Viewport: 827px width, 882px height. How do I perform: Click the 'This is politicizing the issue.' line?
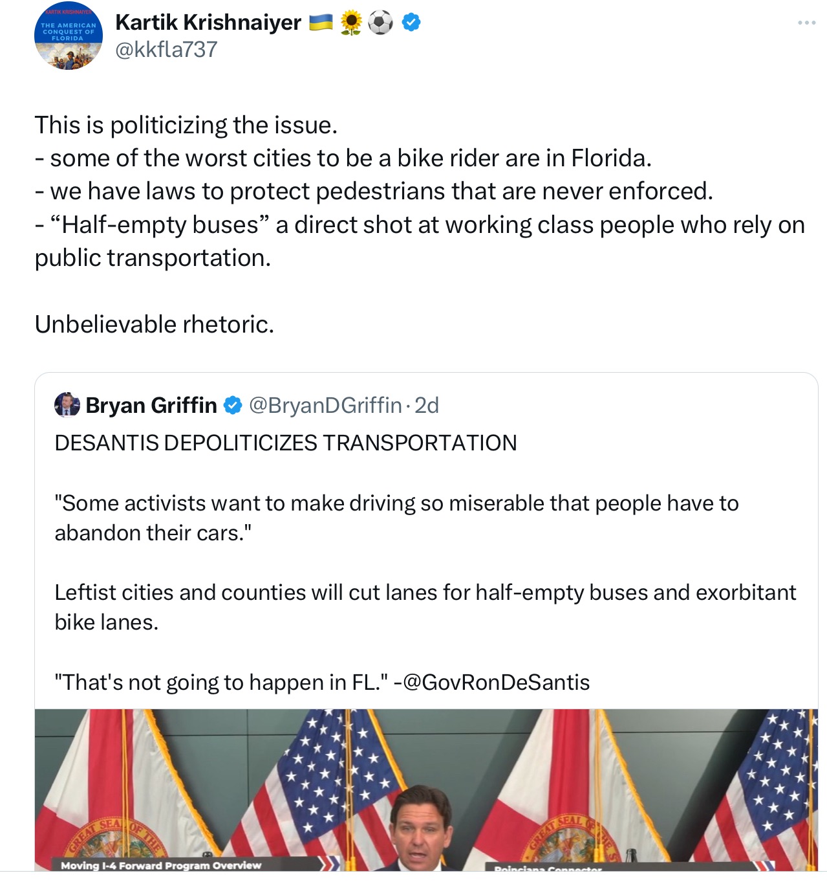[186, 125]
